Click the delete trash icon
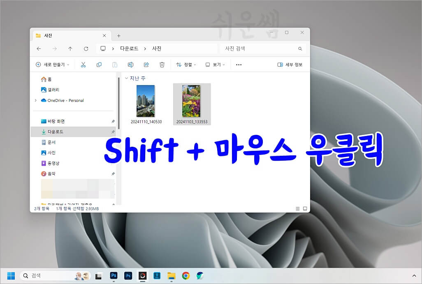 point(162,65)
